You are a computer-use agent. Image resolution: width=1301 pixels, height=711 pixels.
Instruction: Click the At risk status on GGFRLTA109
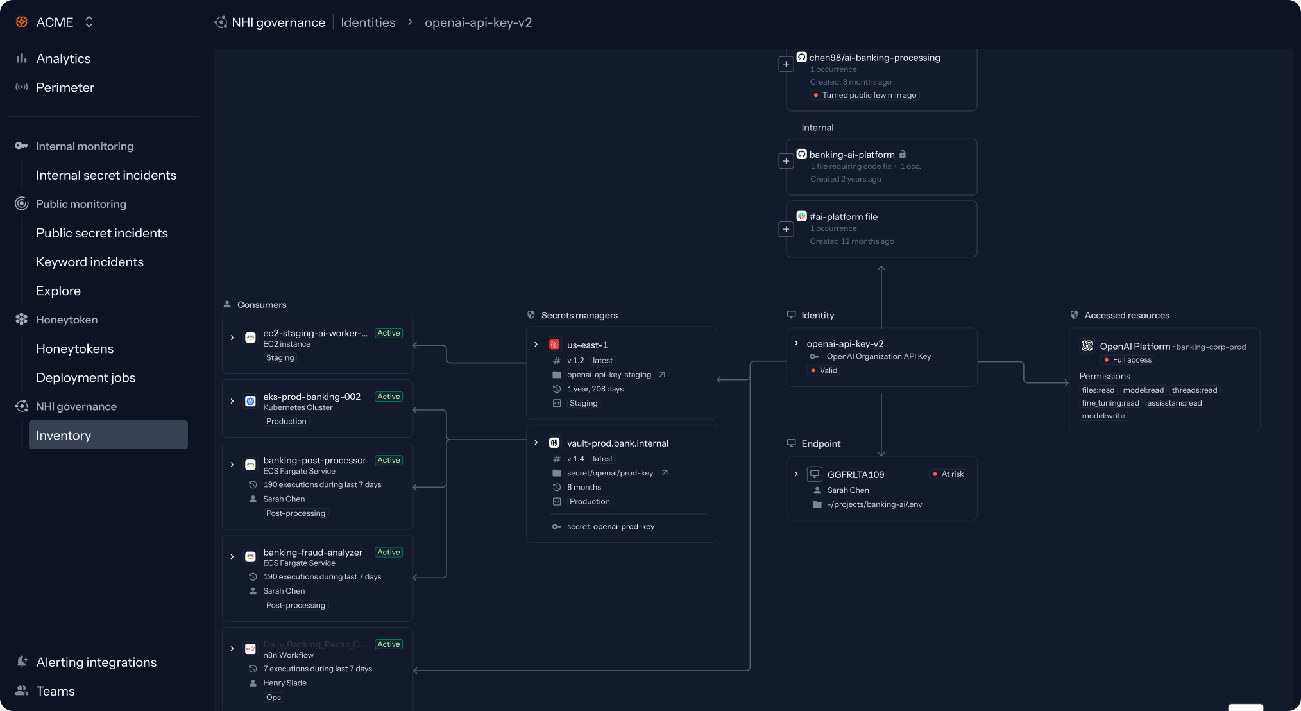click(x=948, y=474)
